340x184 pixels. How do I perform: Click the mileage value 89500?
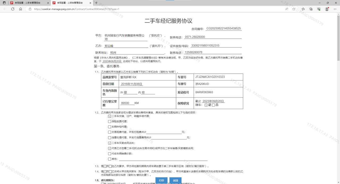tap(125, 103)
